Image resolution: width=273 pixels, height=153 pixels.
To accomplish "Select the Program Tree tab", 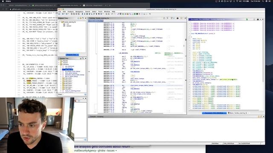I will coord(72,55).
